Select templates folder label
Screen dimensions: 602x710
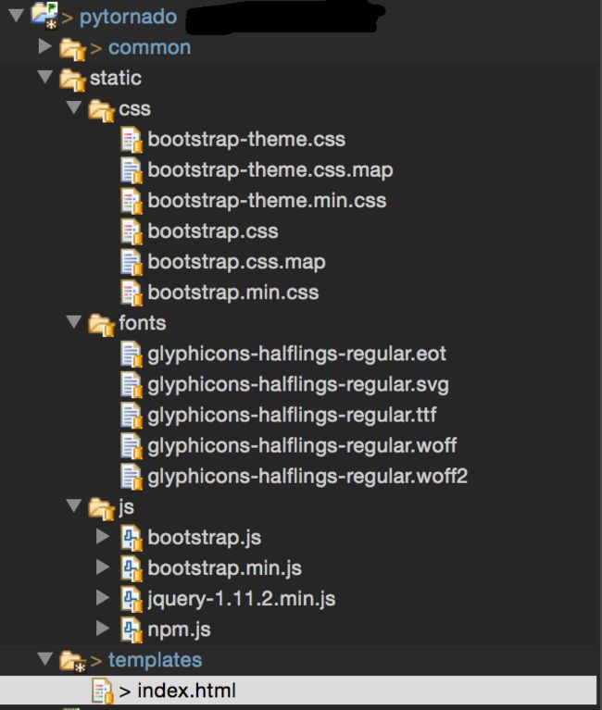click(155, 661)
